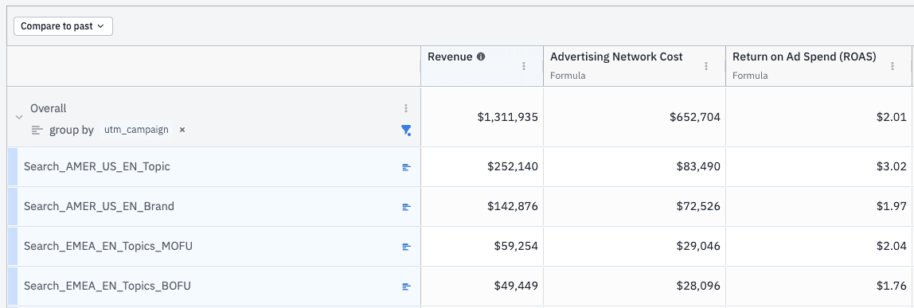The image size is (914, 308).
Task: Click breakdown icon for Search_AMER_US_EN_Topic
Action: 406,167
